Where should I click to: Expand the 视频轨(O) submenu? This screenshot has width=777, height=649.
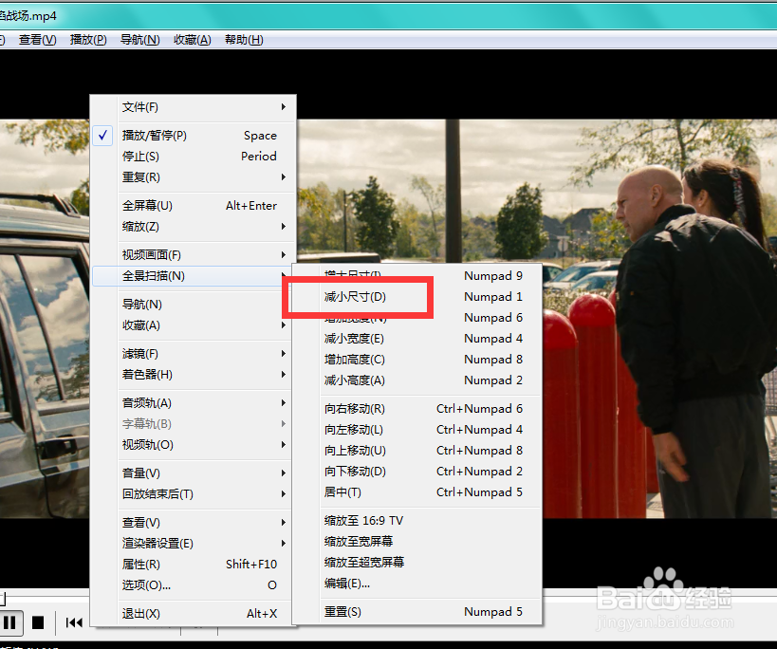(194, 445)
